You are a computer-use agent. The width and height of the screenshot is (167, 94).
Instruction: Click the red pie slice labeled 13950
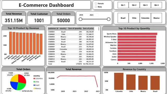[22, 79]
